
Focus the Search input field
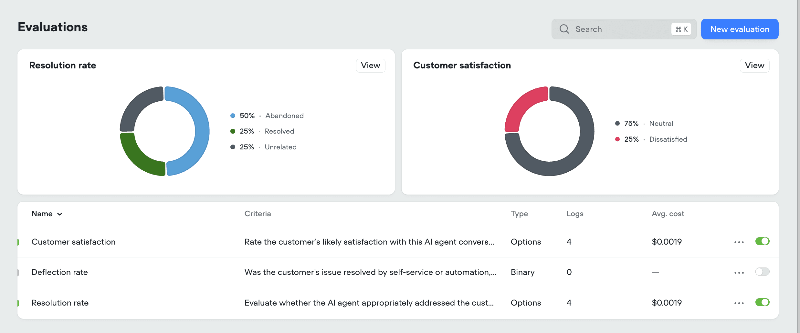click(624, 29)
